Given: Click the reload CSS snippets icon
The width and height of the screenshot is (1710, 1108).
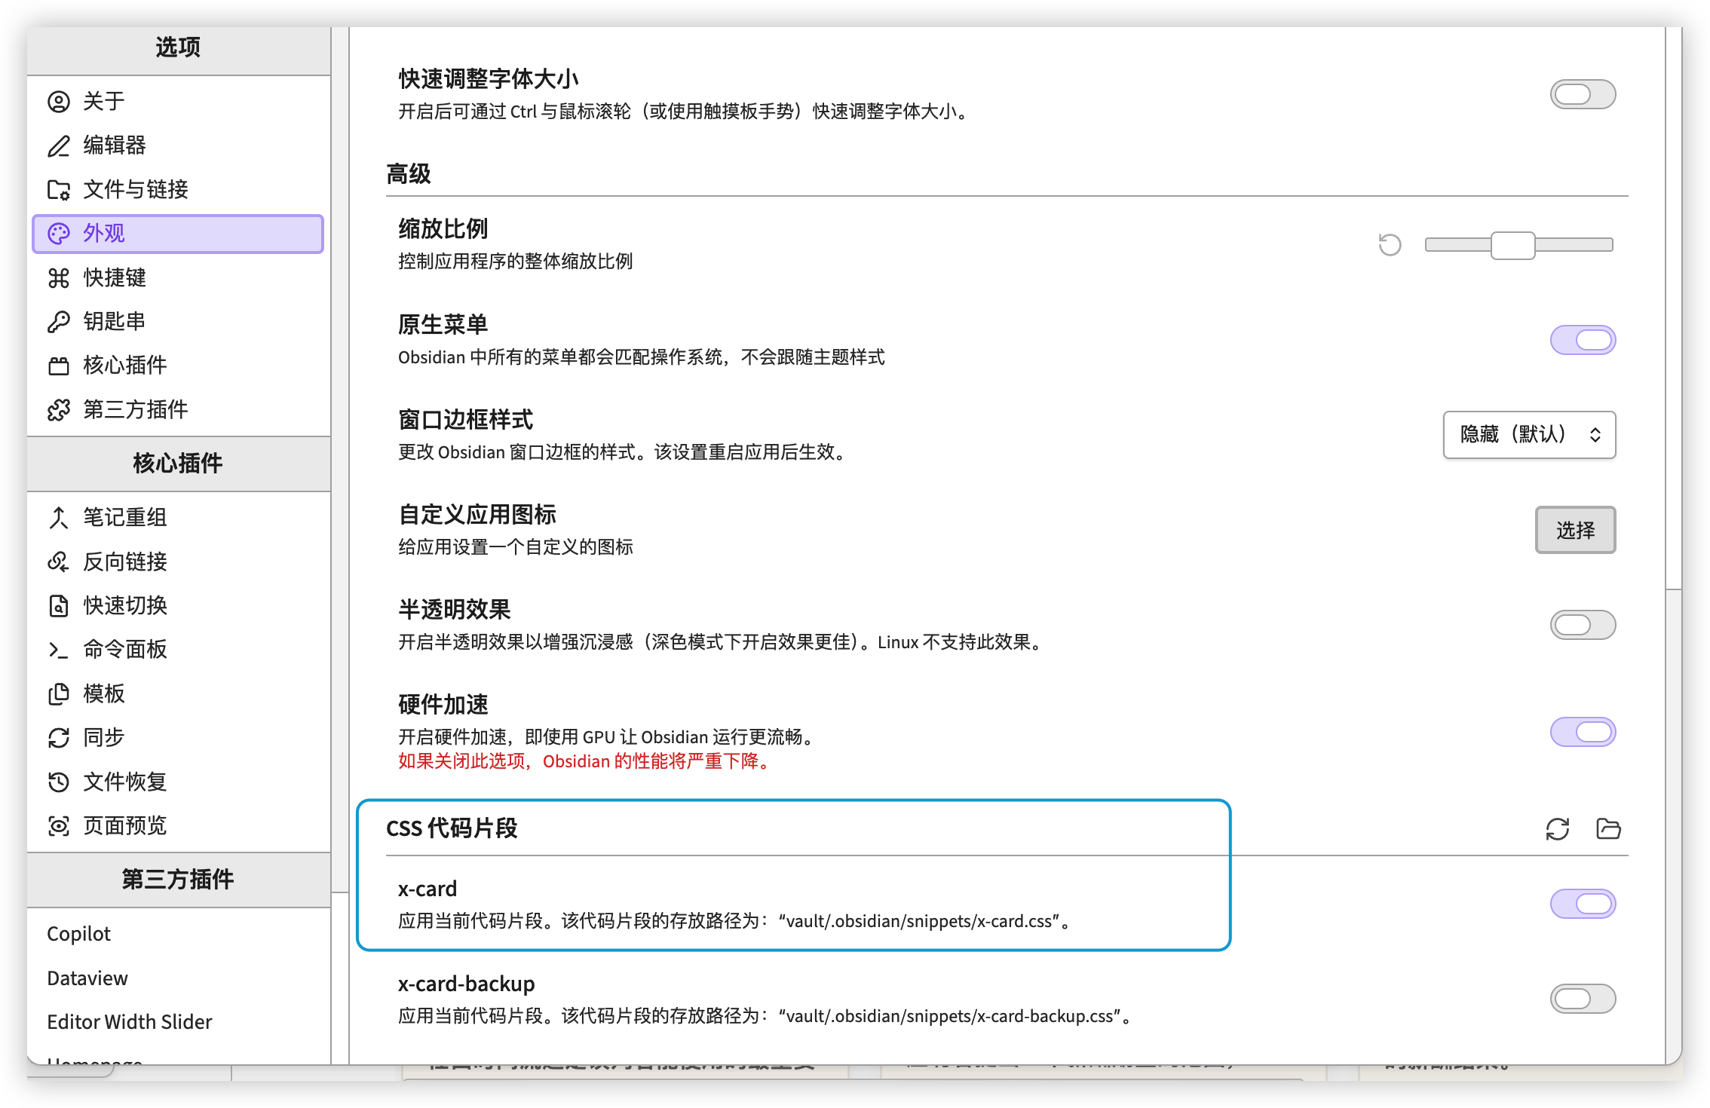Looking at the screenshot, I should (x=1557, y=828).
